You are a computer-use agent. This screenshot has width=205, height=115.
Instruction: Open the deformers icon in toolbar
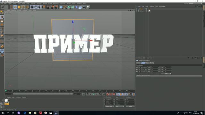pos(77,7)
